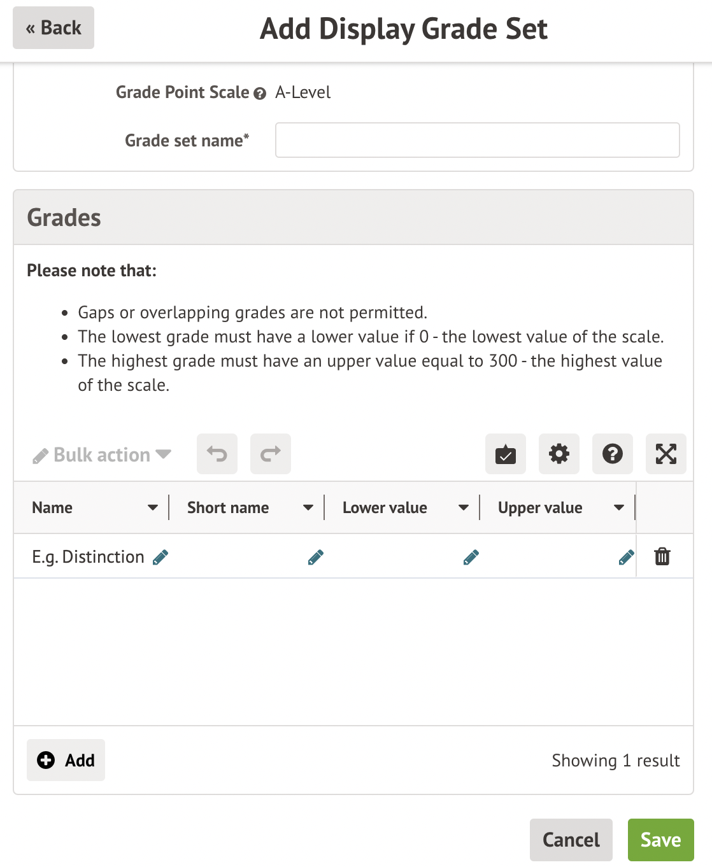The width and height of the screenshot is (712, 867).
Task: Open the Upper value column dropdown arrow
Action: (619, 507)
